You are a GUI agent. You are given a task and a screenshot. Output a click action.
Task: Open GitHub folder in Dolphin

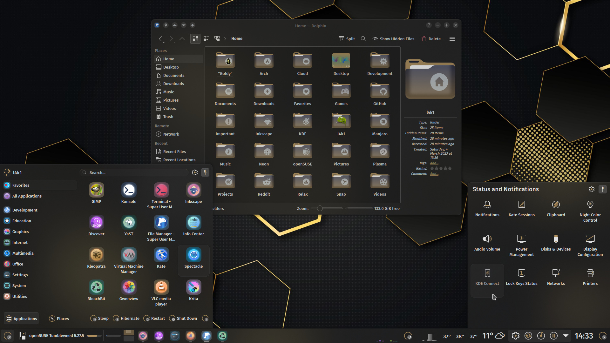pyautogui.click(x=380, y=94)
